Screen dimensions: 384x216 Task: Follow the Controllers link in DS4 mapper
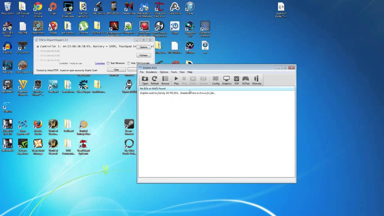click(100, 63)
